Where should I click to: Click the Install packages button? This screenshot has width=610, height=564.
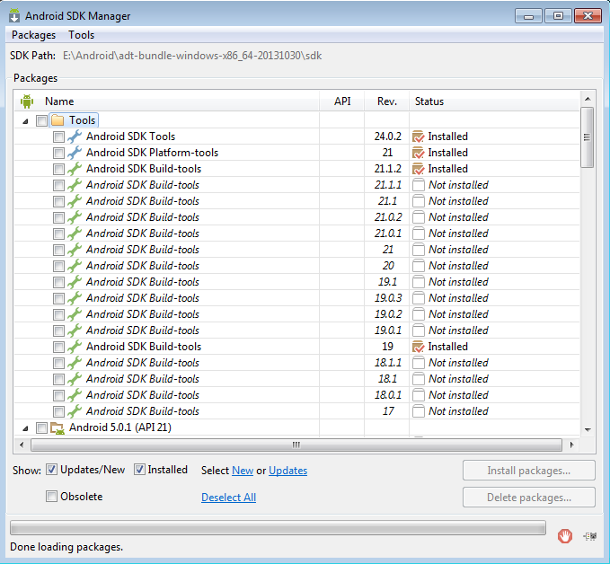528,471
